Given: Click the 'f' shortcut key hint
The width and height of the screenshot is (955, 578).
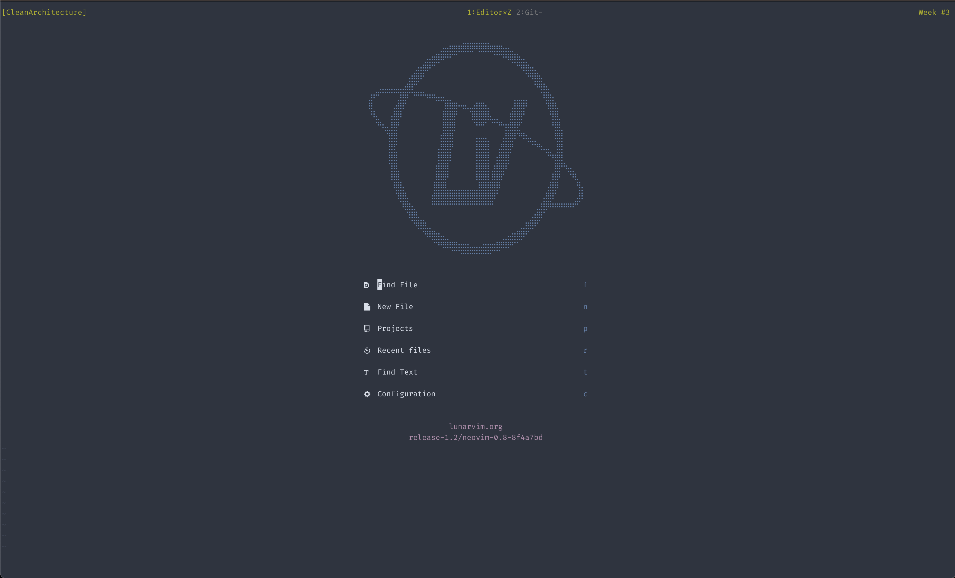Looking at the screenshot, I should click(x=585, y=285).
